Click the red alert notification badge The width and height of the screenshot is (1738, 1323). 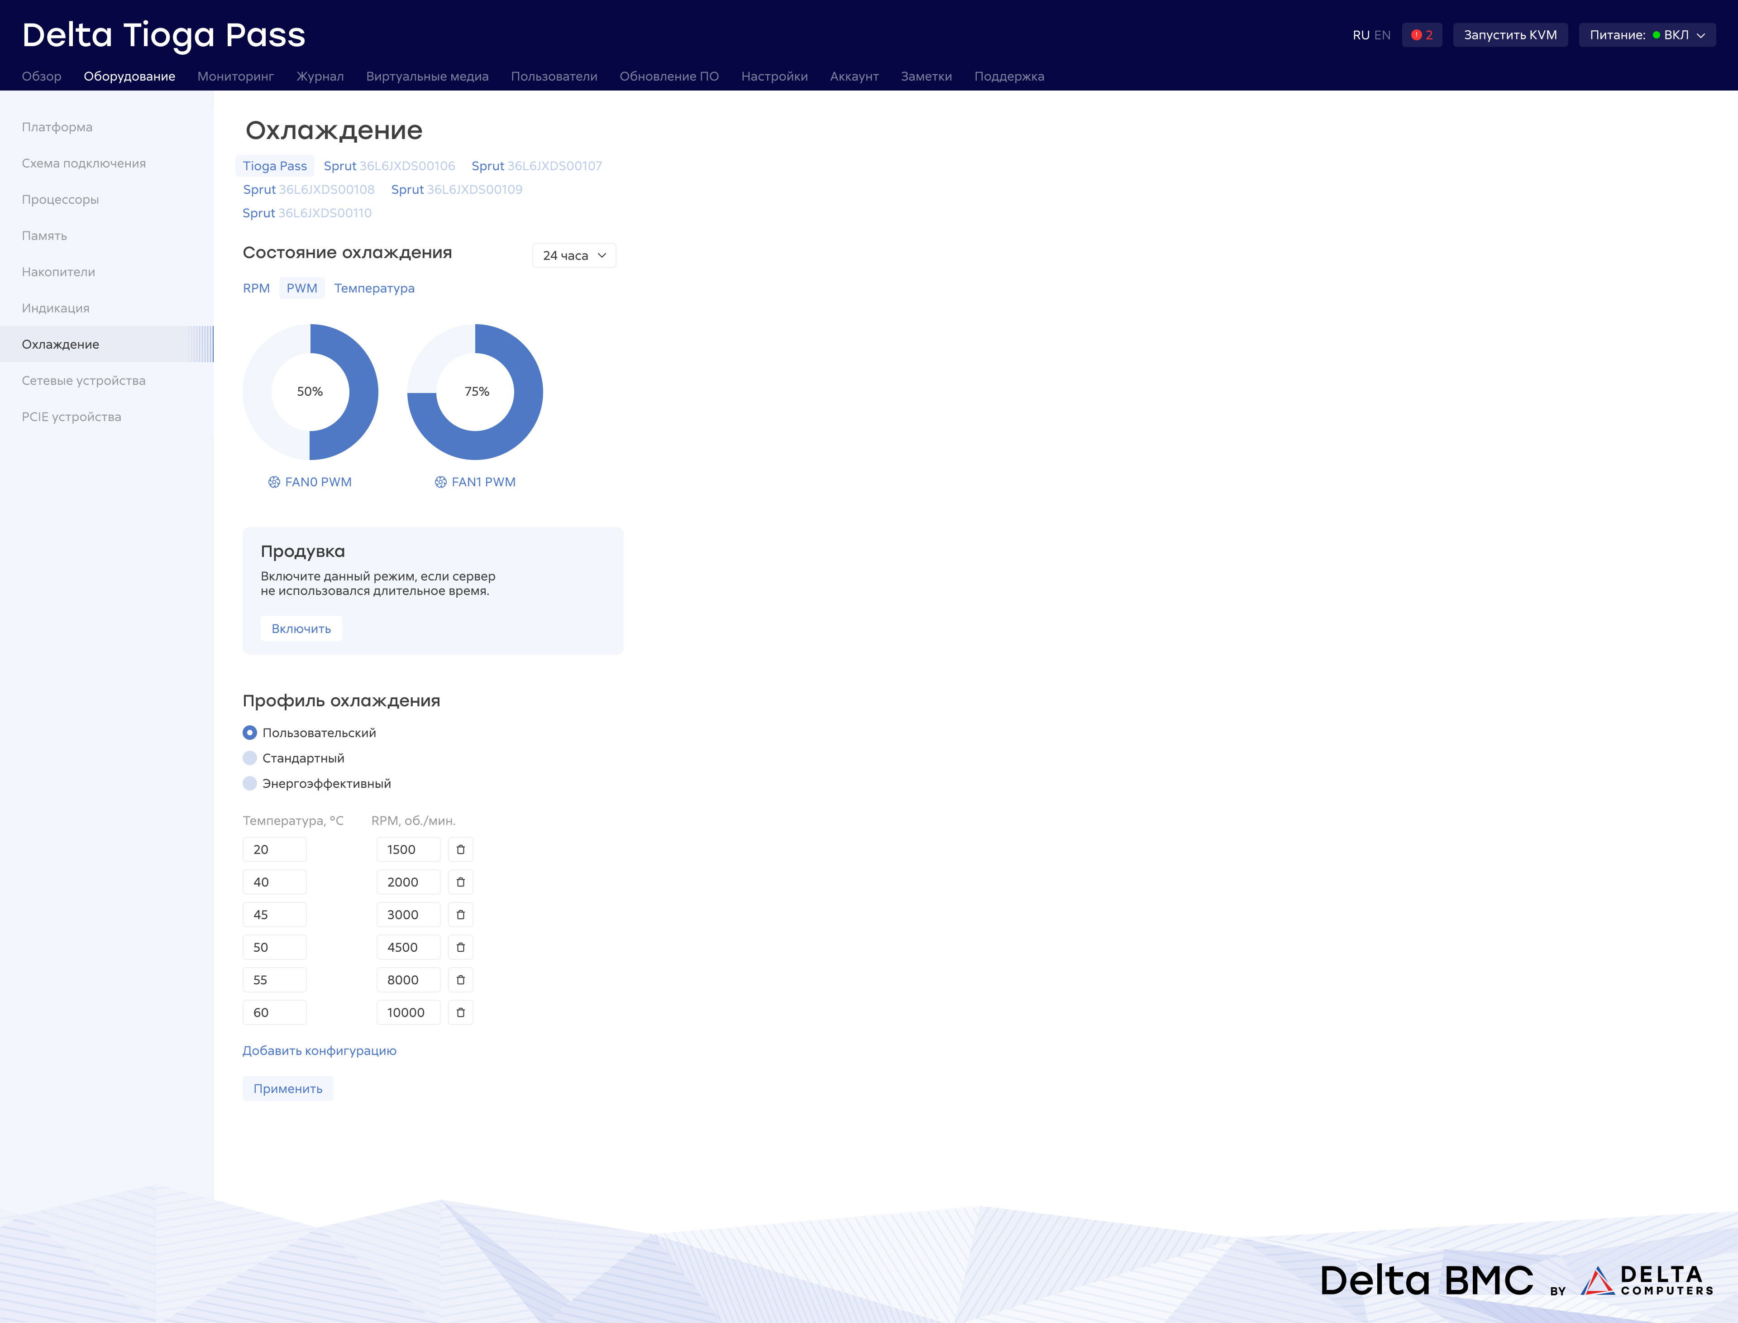click(x=1422, y=35)
